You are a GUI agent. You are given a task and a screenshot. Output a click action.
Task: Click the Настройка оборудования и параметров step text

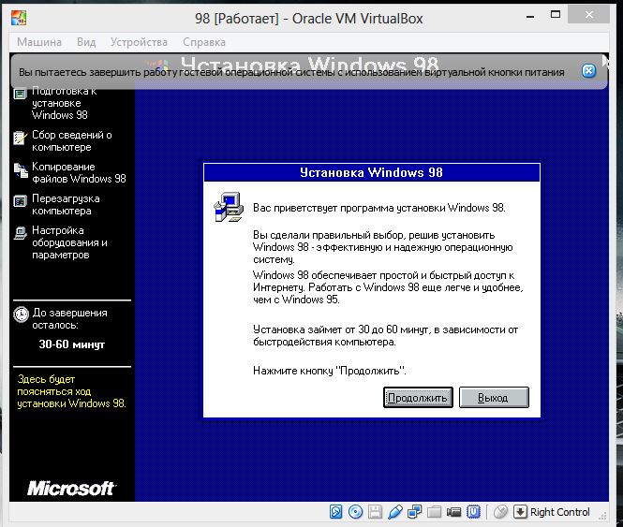point(69,242)
